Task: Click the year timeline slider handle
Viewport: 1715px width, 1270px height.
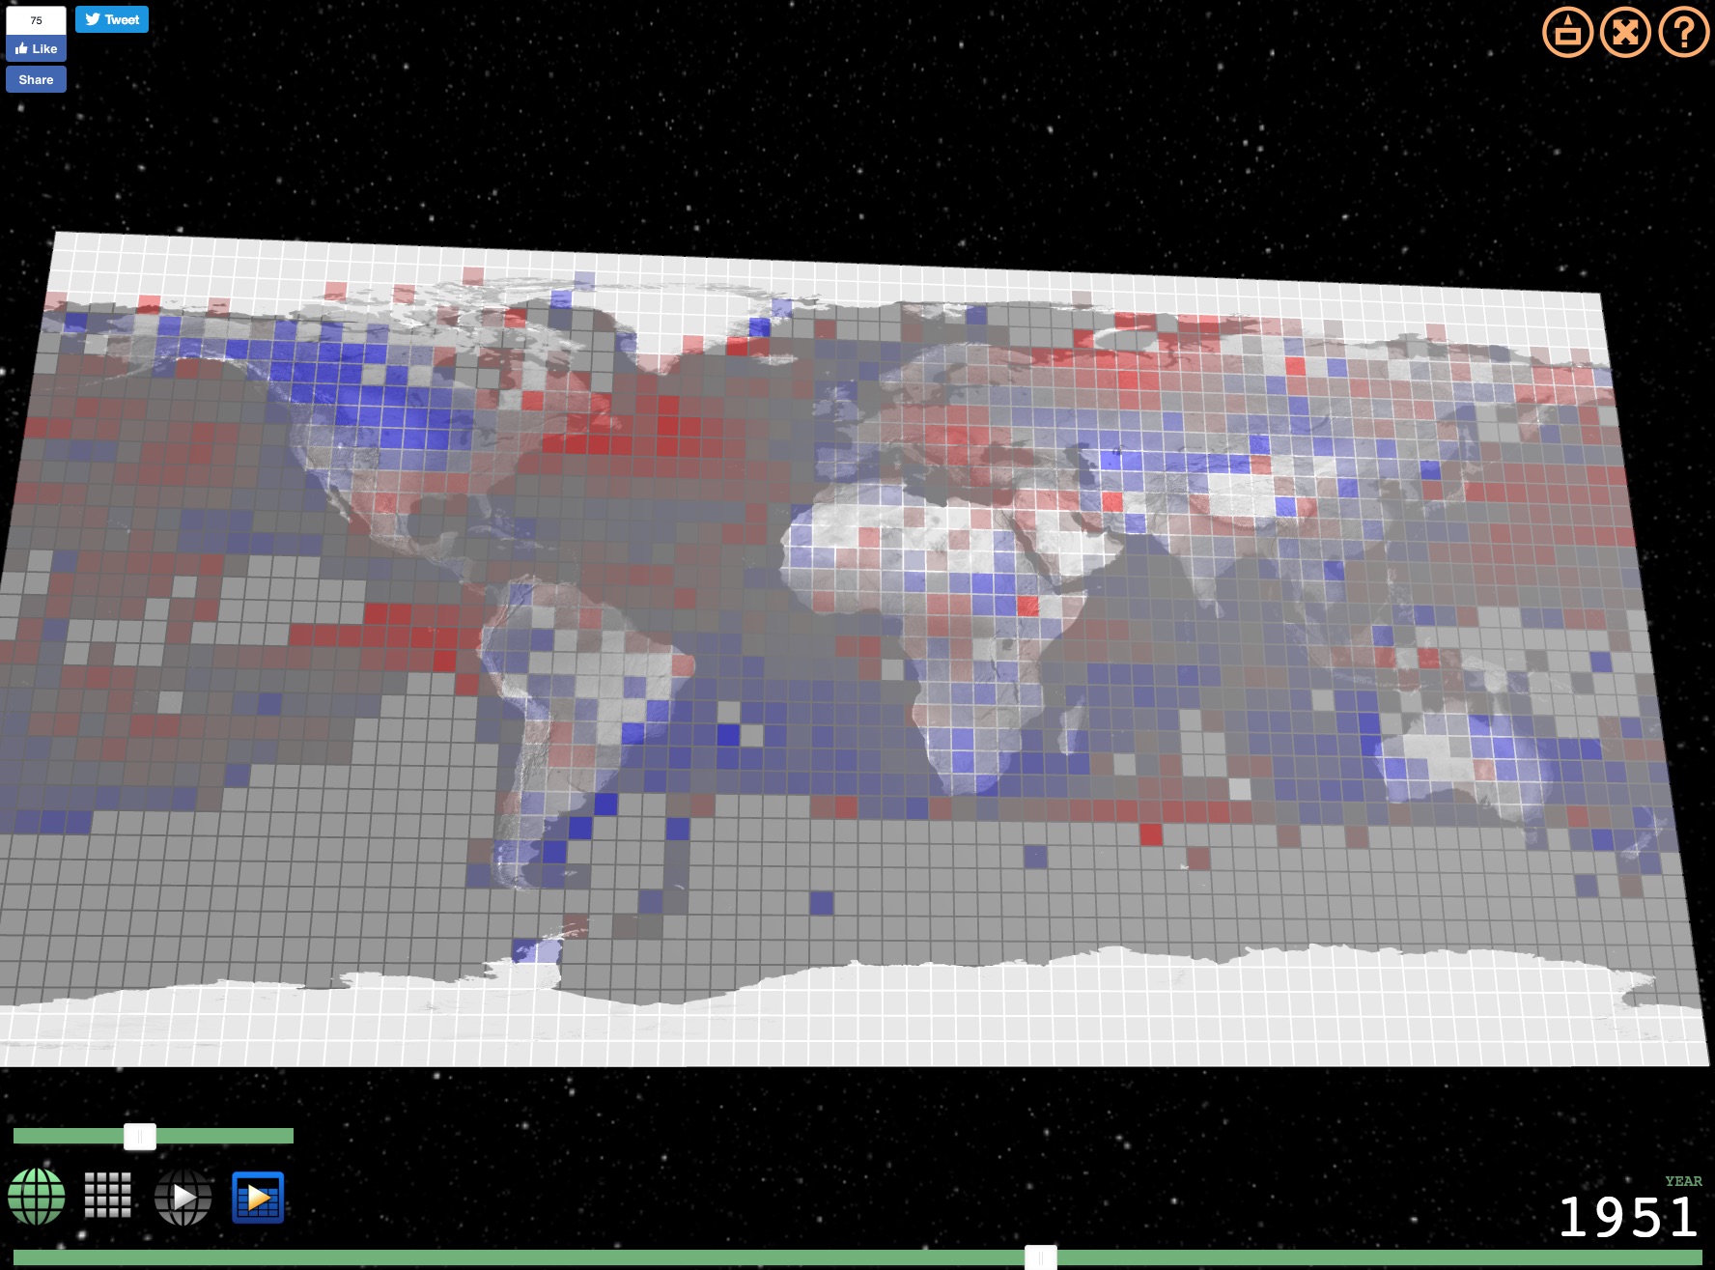Action: (x=1040, y=1257)
